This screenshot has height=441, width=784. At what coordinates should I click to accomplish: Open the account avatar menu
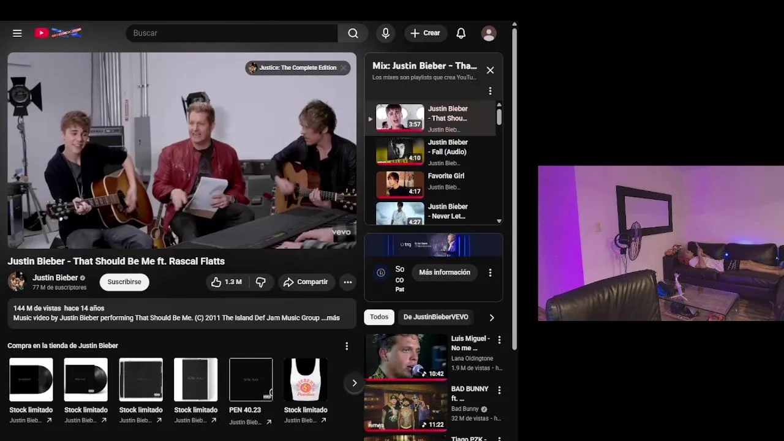point(489,33)
